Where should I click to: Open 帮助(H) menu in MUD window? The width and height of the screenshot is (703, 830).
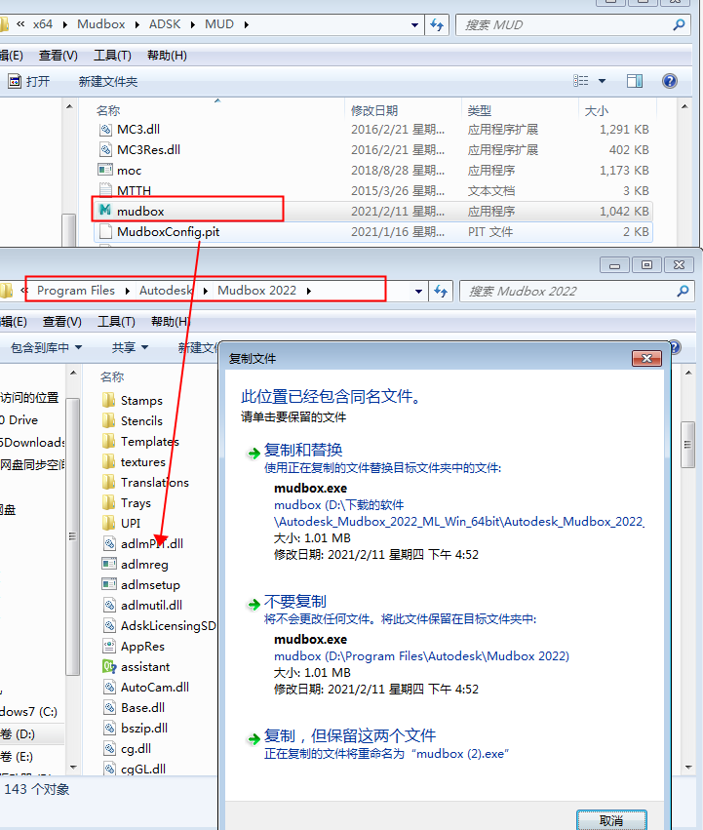tap(167, 56)
